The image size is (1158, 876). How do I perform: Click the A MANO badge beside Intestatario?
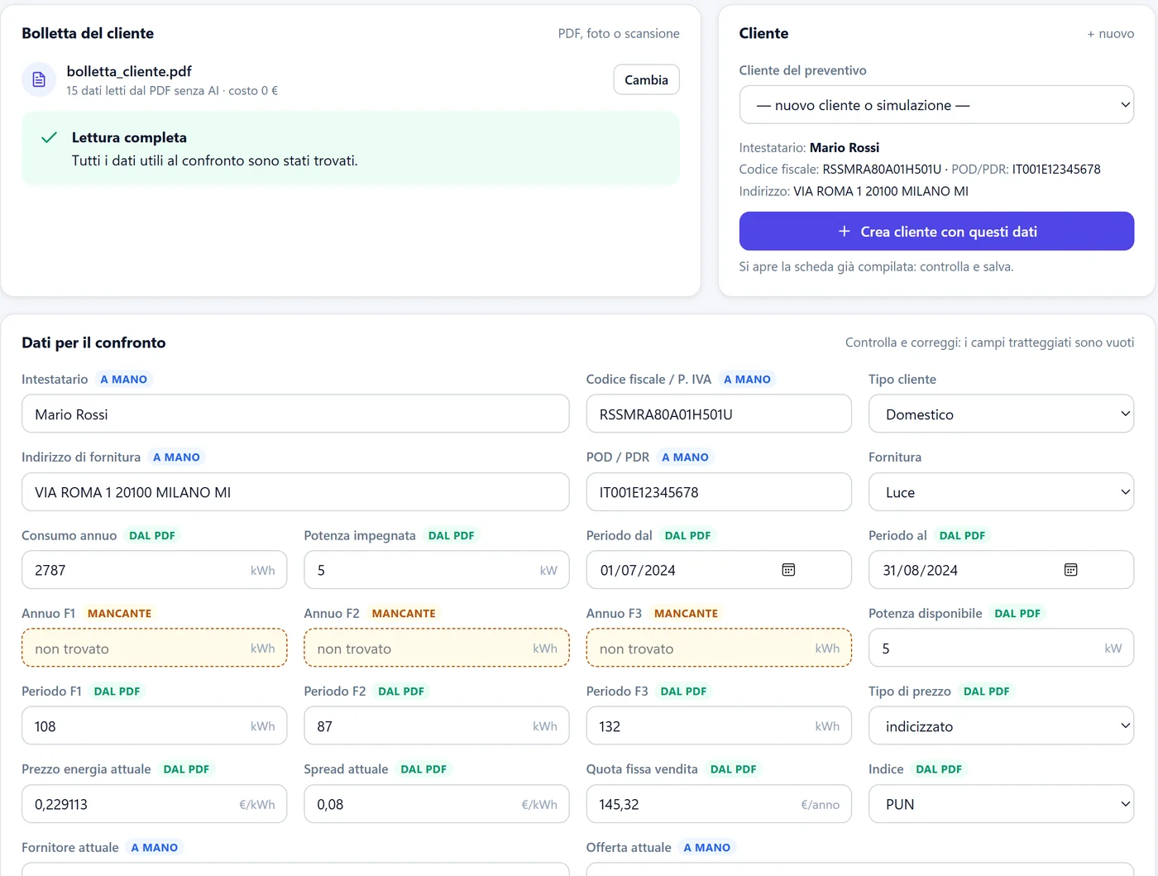tap(124, 380)
